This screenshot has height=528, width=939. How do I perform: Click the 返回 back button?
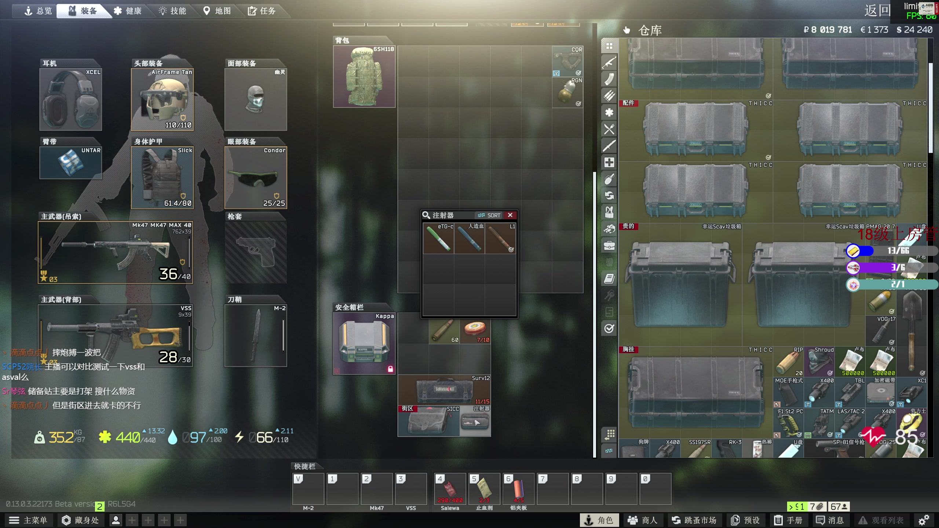pyautogui.click(x=877, y=10)
